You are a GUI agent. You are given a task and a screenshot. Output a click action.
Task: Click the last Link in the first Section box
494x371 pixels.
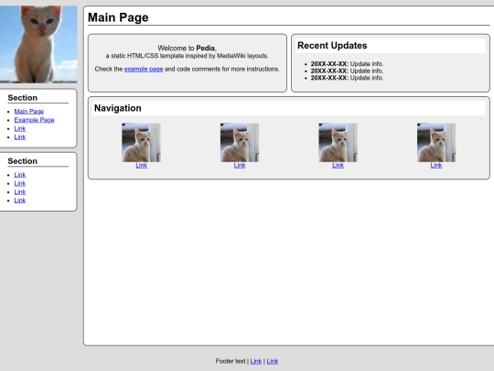(20, 136)
